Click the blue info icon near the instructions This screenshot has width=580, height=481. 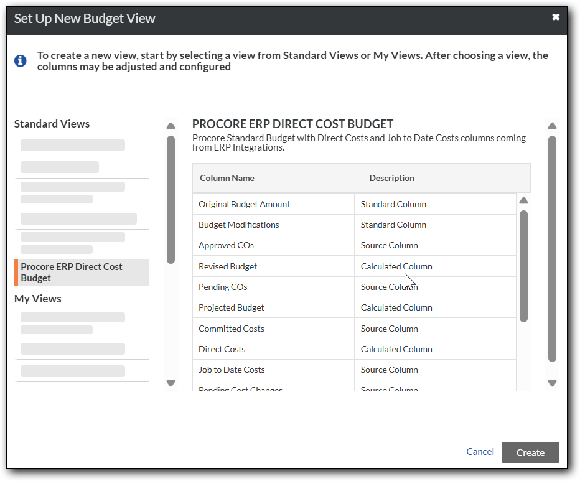pos(20,61)
